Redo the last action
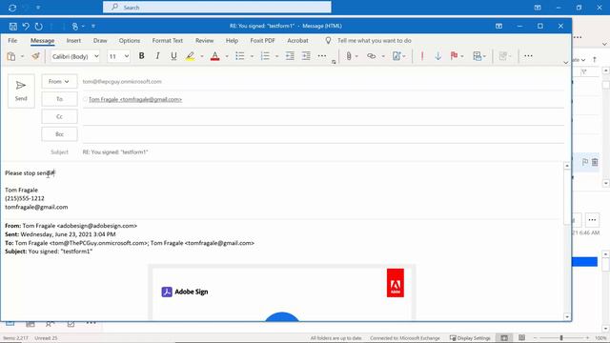 [38, 26]
